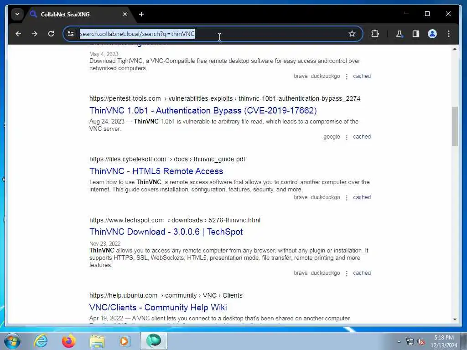
Task: Reload the search results page
Action: pyautogui.click(x=51, y=34)
